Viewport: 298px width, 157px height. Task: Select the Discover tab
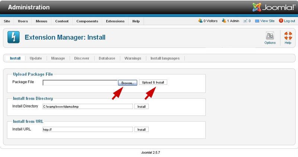[82, 58]
